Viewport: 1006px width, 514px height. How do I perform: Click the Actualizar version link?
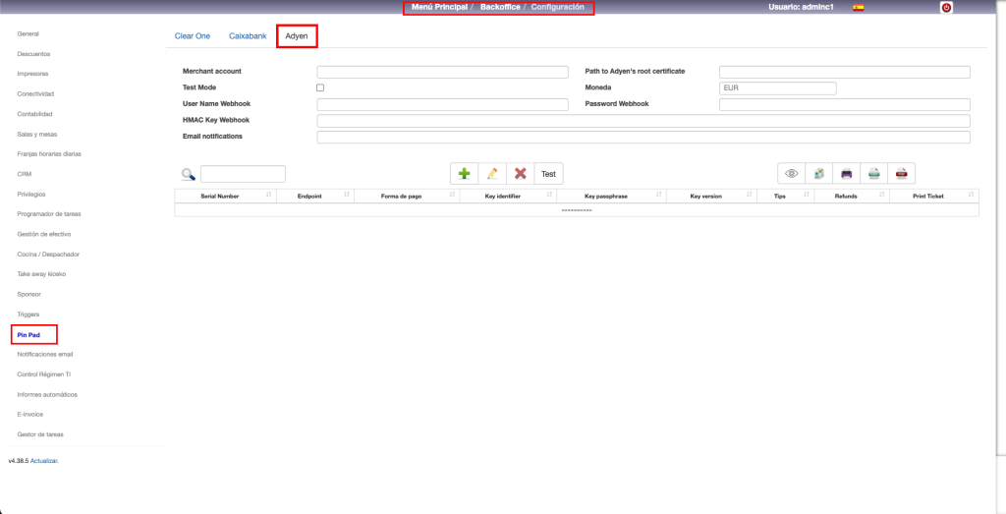pyautogui.click(x=44, y=460)
